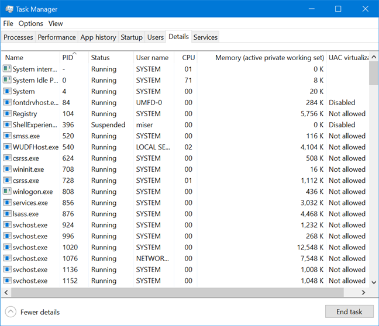Select the Details tab
The width and height of the screenshot is (379, 326).
[178, 36]
